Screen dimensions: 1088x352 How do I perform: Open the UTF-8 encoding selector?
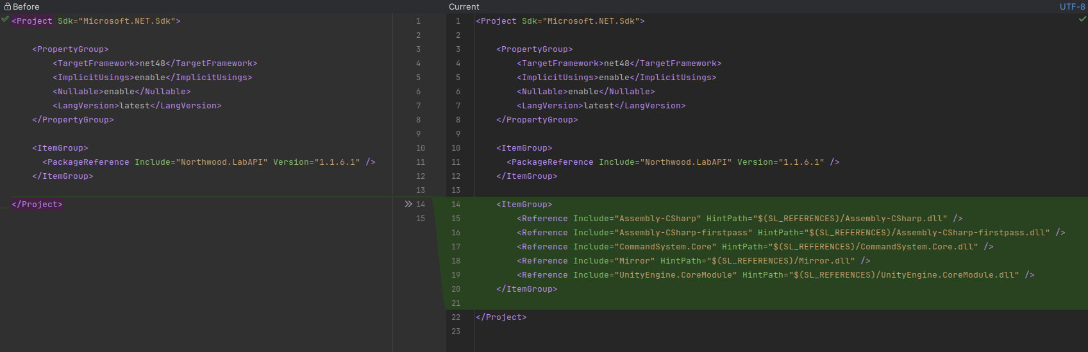[1072, 6]
